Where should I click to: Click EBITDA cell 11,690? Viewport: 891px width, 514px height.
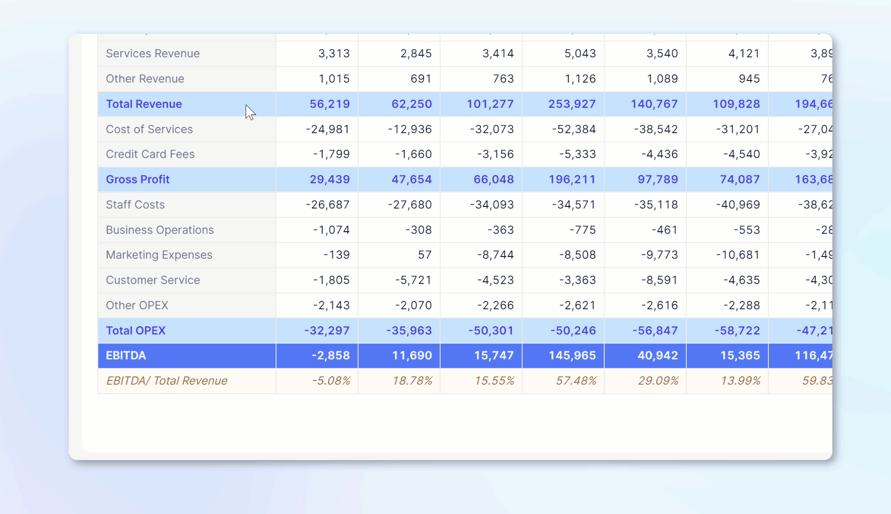coord(399,356)
